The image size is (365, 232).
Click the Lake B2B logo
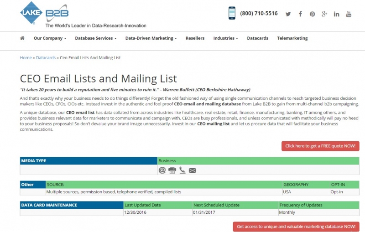[x=44, y=13]
